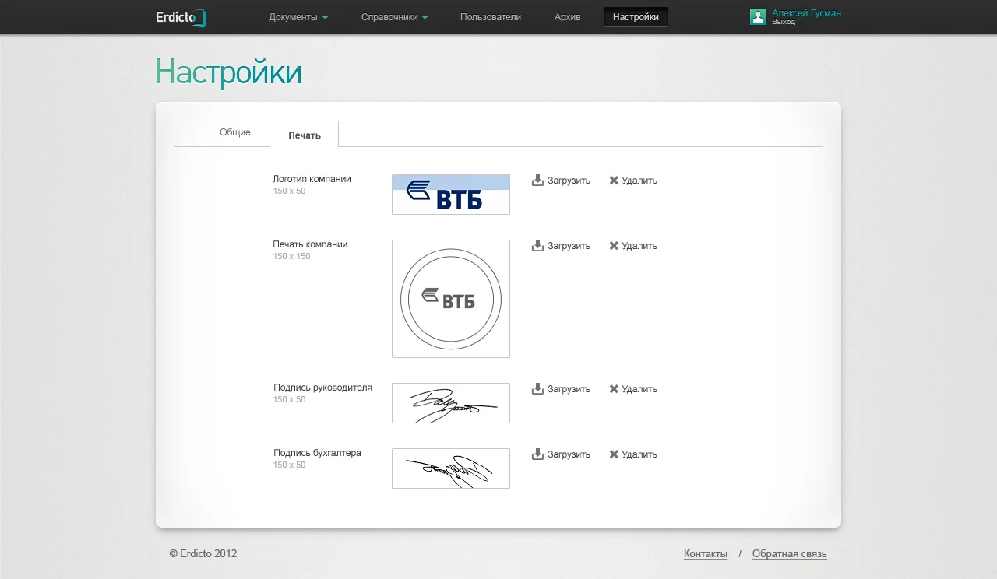
Task: Click the Подпись бухгалтера label
Action: click(317, 453)
